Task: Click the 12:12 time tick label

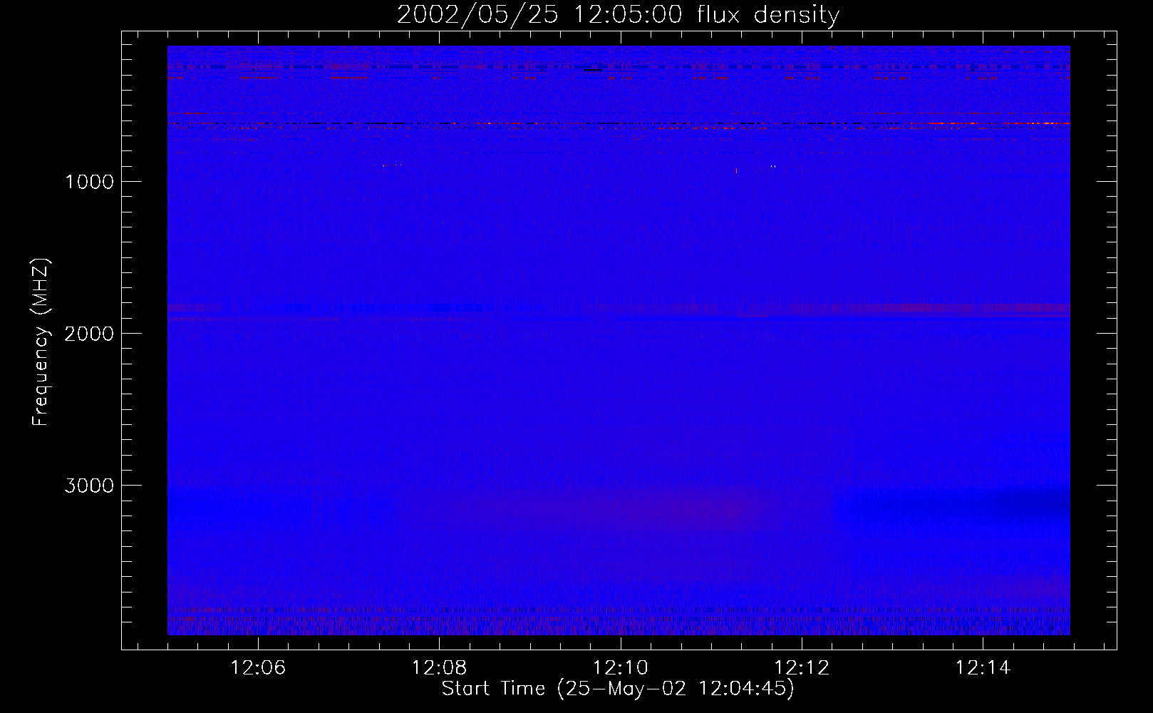Action: [802, 668]
